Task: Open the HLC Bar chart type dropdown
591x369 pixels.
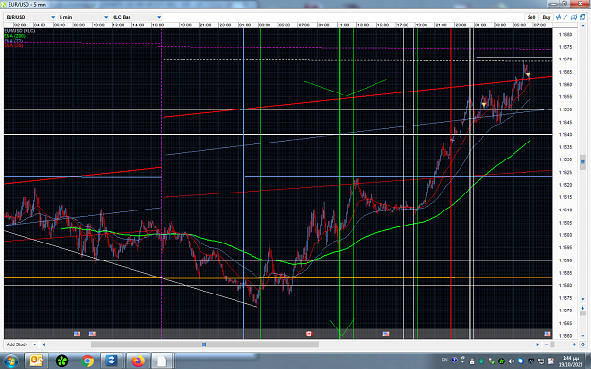Action: point(136,17)
